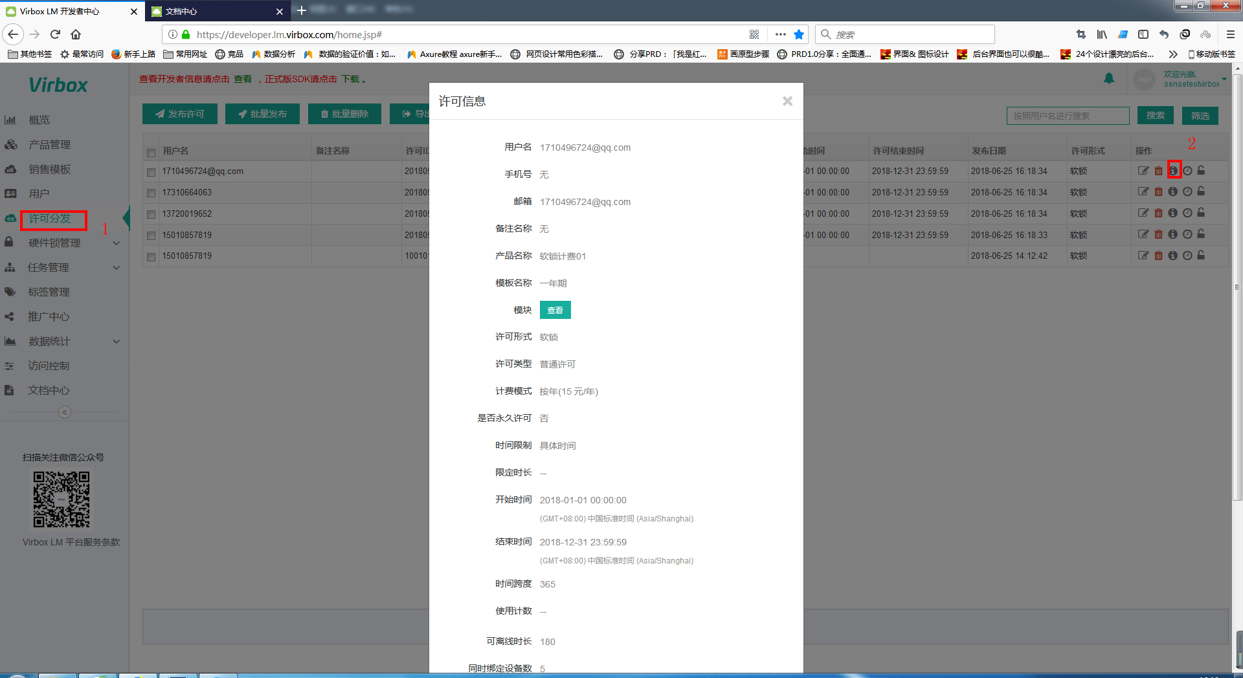1243x678 pixels.
Task: Open 文档中心 in the sidebar
Action: [x=49, y=390]
